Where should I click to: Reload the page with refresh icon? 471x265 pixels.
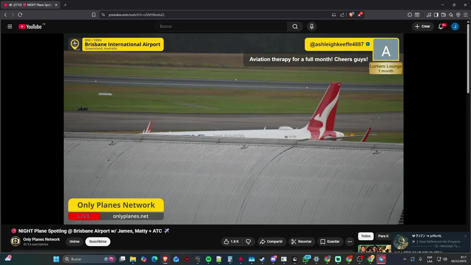click(20, 15)
